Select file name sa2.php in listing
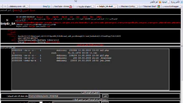183x103 pixels. (x=104, y=50)
